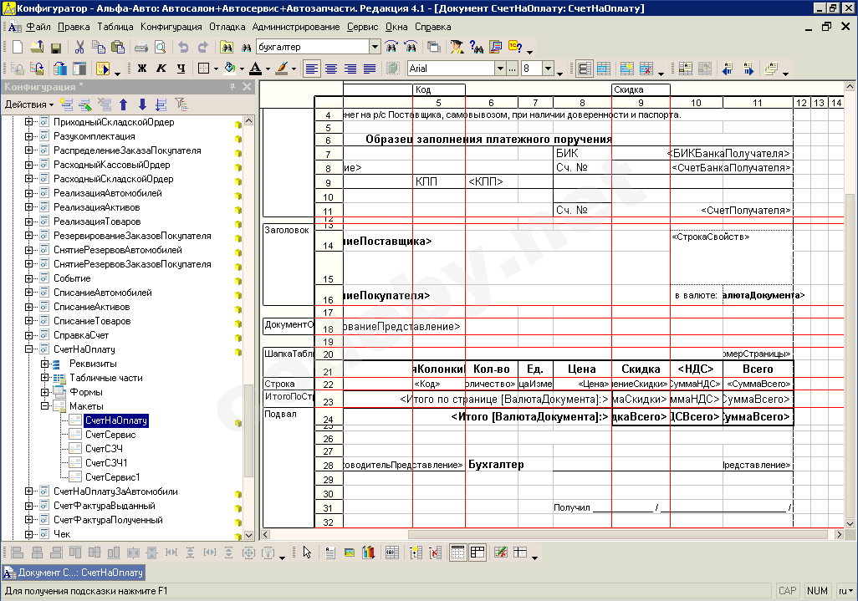This screenshot has height=601, width=858.
Task: Toggle italic formatting К button
Action: click(161, 69)
